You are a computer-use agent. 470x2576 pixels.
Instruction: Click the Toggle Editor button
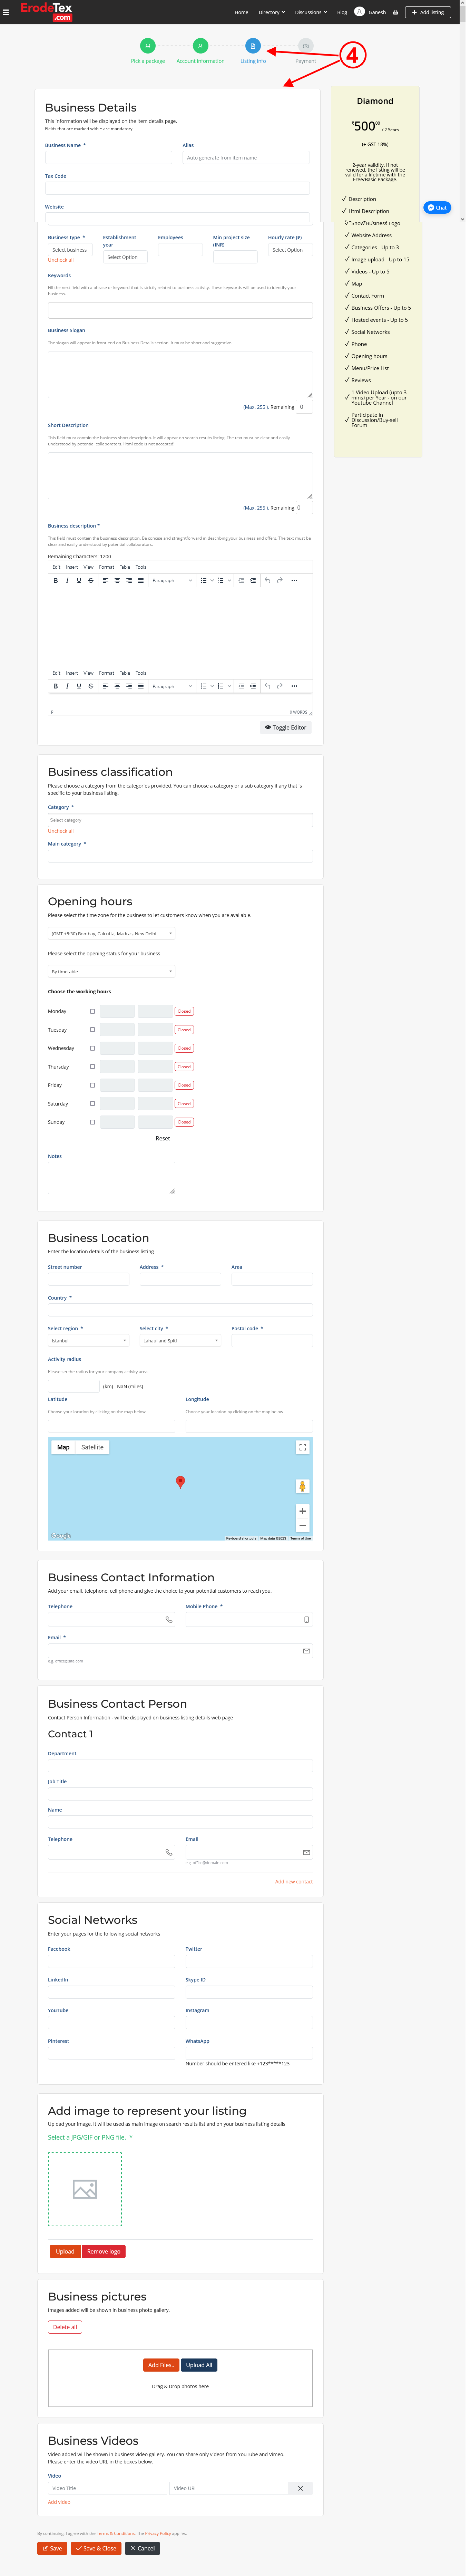[286, 727]
